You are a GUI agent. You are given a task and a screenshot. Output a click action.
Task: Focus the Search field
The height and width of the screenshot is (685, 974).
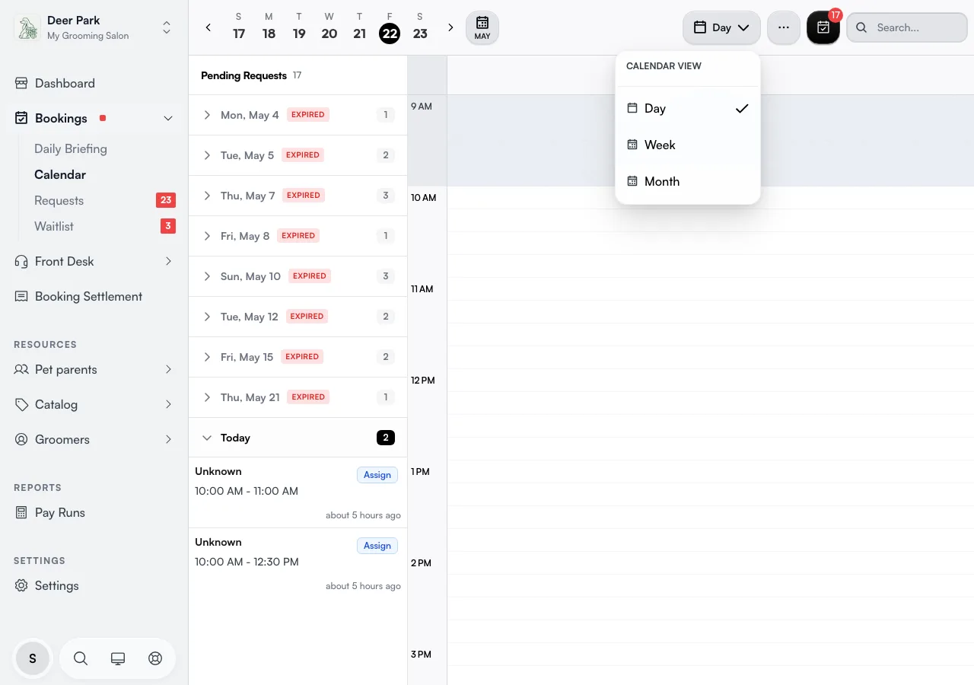point(907,27)
